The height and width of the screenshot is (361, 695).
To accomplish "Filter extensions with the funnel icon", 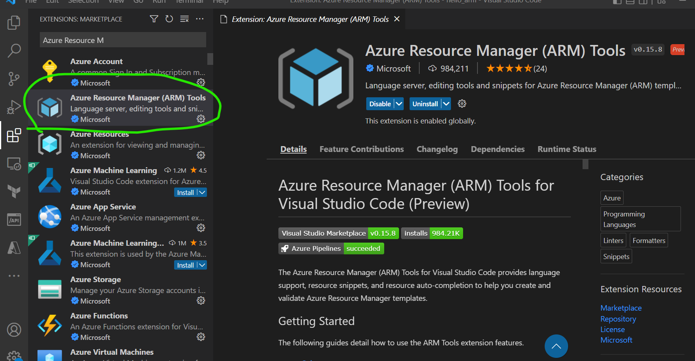I will [x=154, y=19].
